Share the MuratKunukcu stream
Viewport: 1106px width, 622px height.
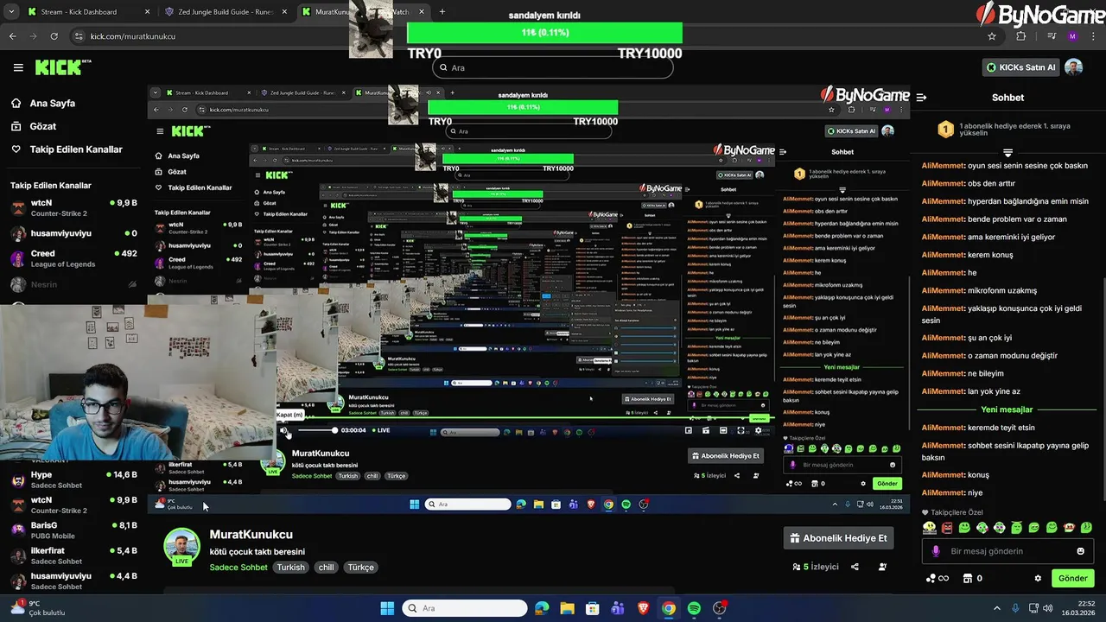tap(855, 567)
